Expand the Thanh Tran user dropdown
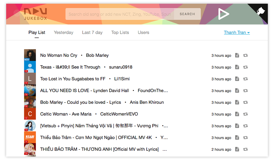Viewport: 274px width, 160px height. pos(237,33)
